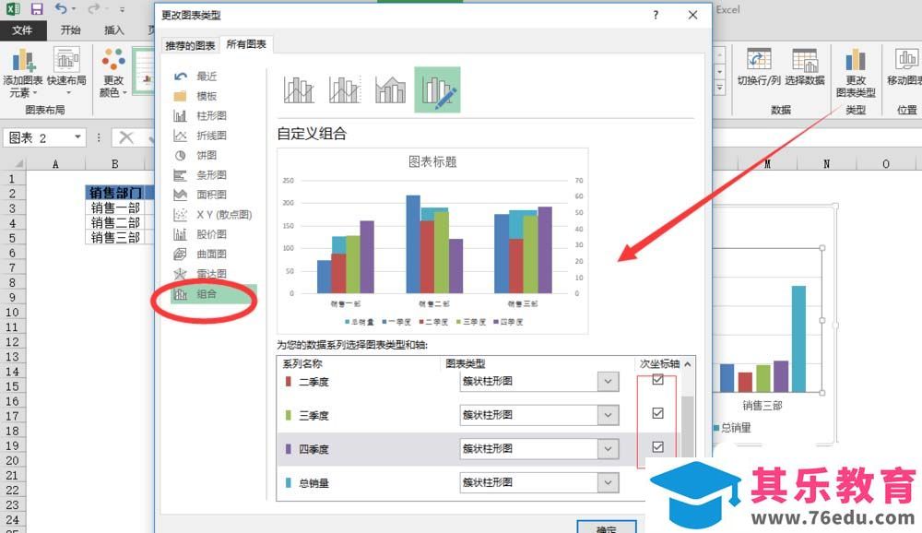Toggle secondary axis checkbox for 三季度

[658, 413]
